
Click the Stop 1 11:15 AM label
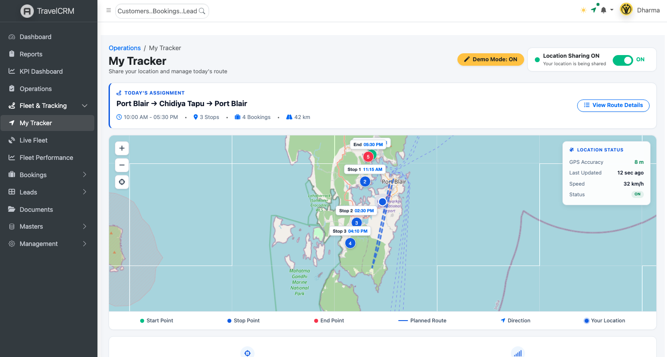coord(365,170)
